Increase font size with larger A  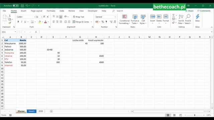tap(44, 17)
